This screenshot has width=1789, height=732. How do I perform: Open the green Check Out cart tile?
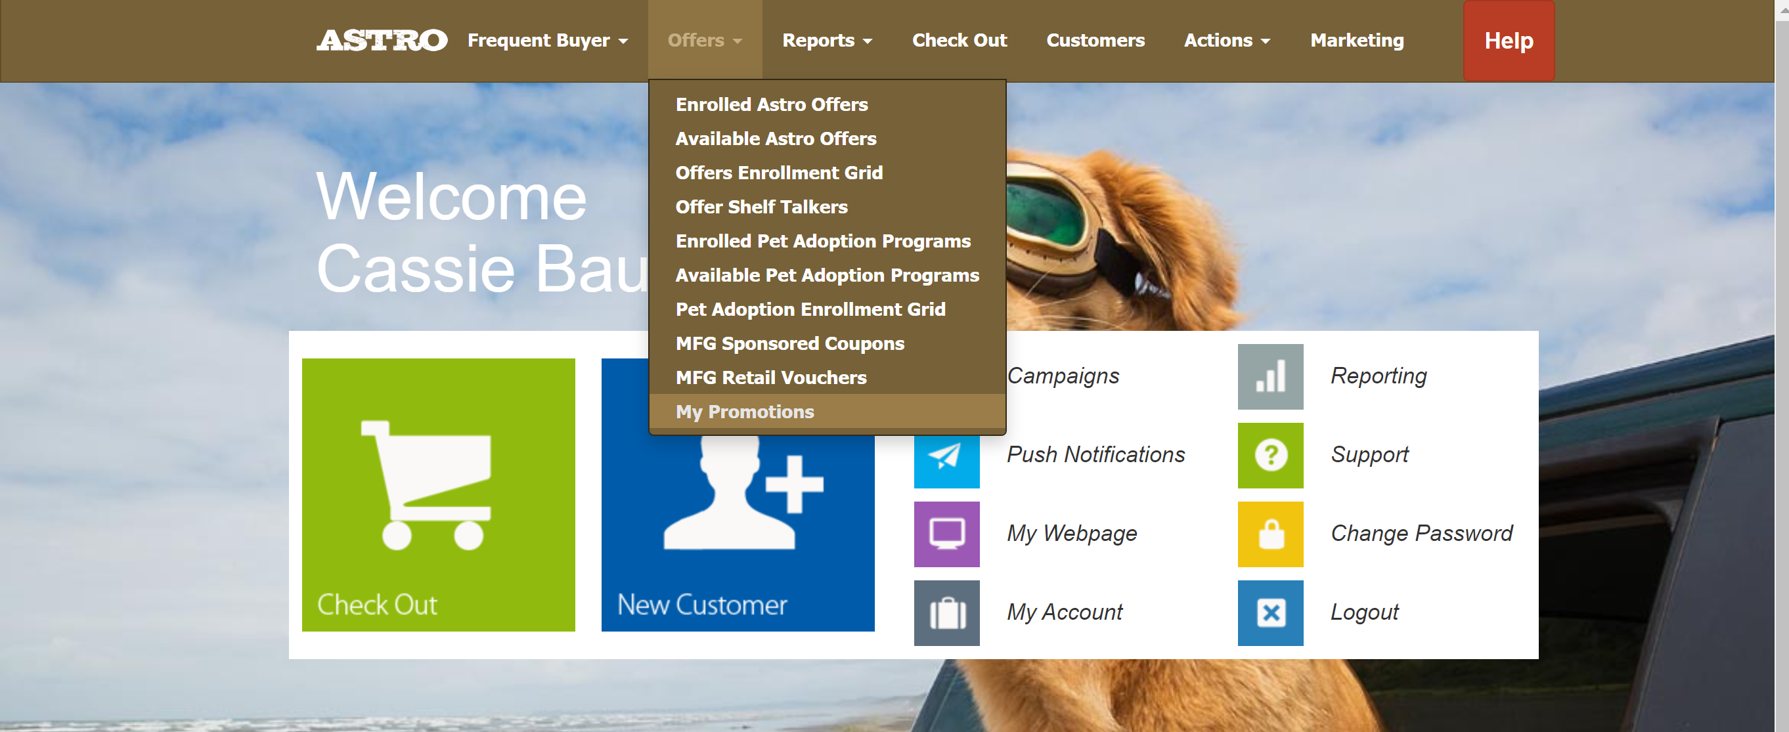pyautogui.click(x=438, y=494)
